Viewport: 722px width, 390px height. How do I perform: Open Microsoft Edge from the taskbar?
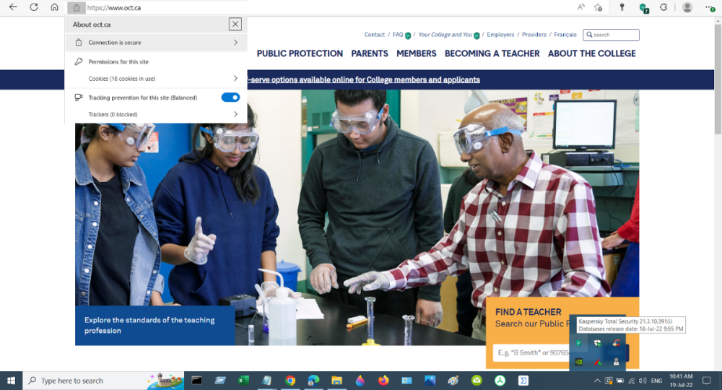click(x=313, y=381)
